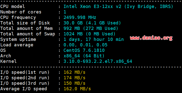Screen dimensions: 182x93
Task: Click the CentOS 7.6.1810 OS value
Action: (84, 50)
